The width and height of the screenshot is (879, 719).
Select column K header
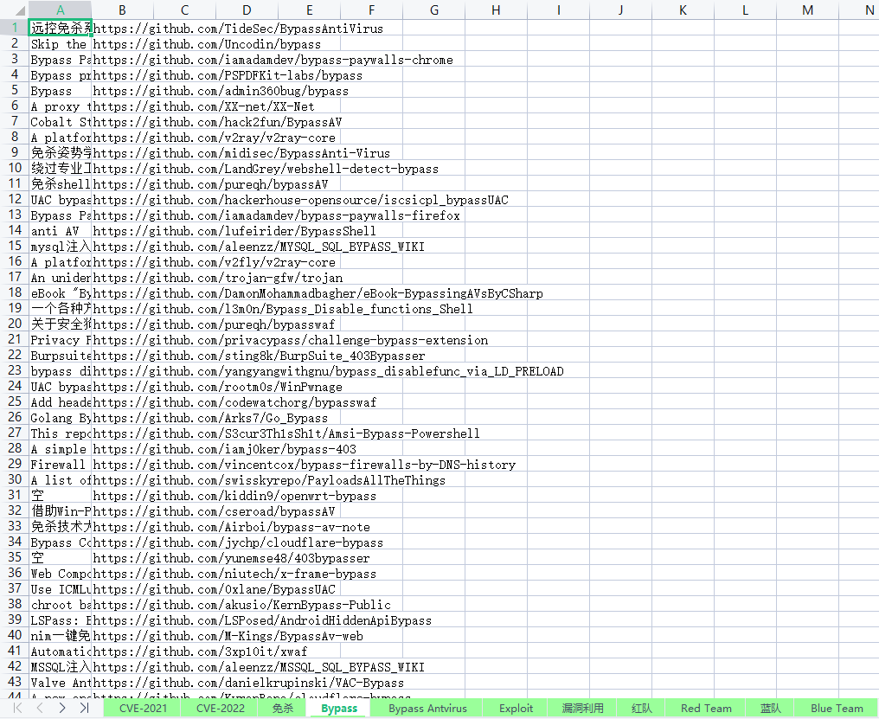click(x=683, y=10)
